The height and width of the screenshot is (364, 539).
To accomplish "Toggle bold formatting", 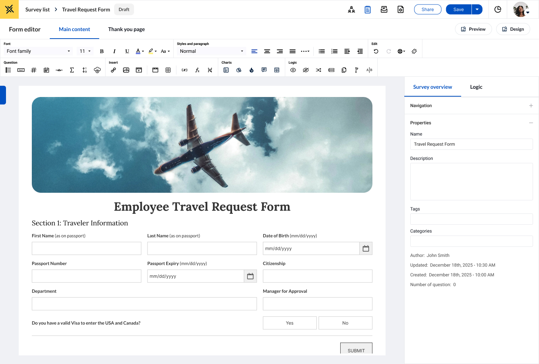I will (x=102, y=51).
